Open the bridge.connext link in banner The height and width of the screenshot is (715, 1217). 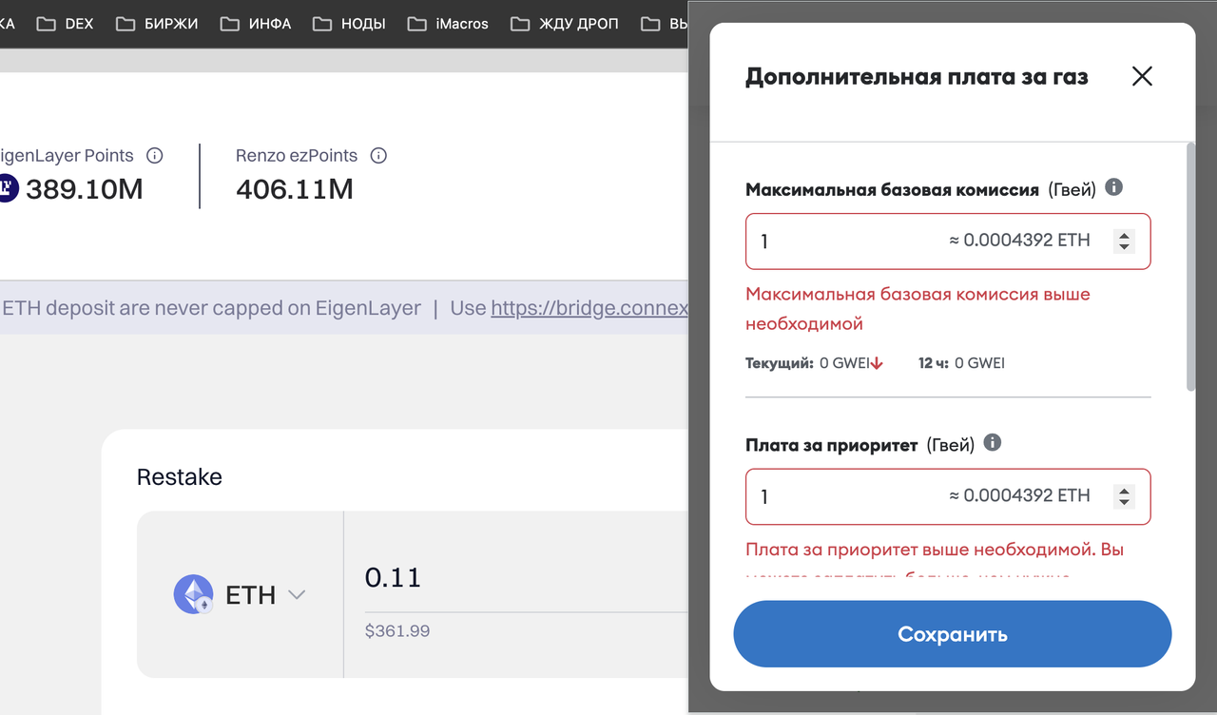pos(589,308)
